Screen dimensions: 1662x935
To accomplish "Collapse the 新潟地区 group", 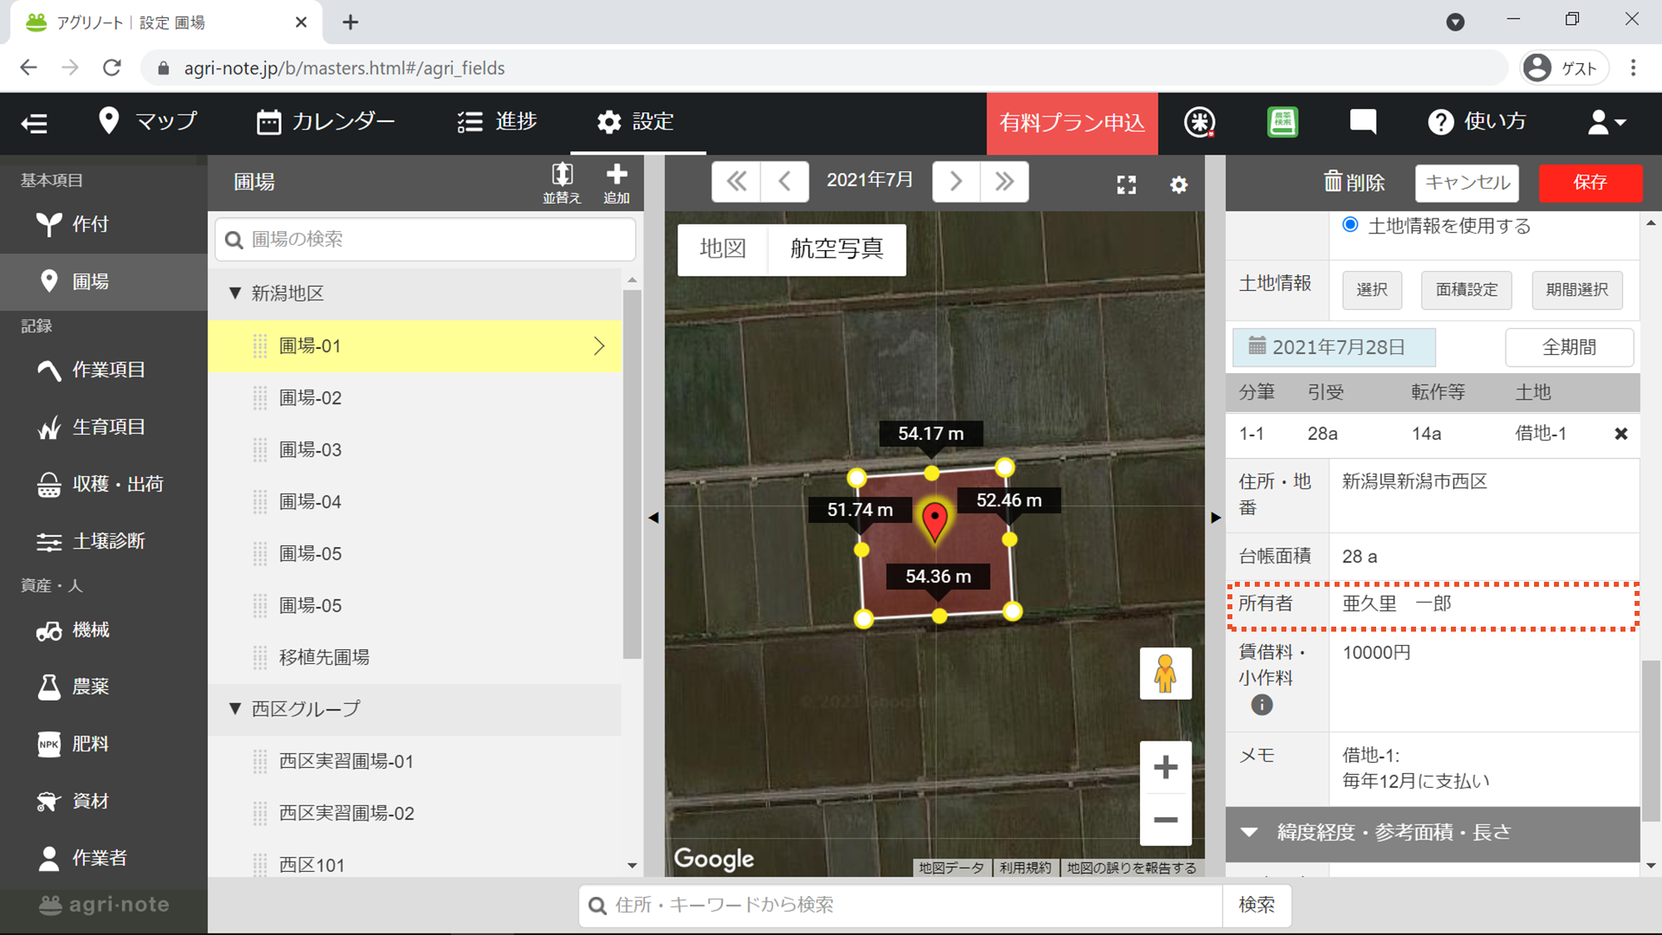I will [235, 293].
